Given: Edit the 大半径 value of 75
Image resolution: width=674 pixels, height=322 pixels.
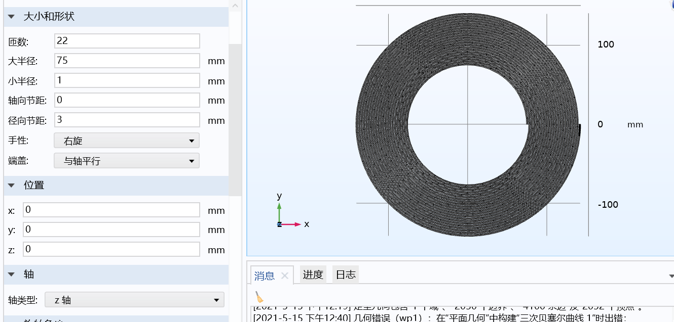Looking at the screenshot, I should point(127,60).
